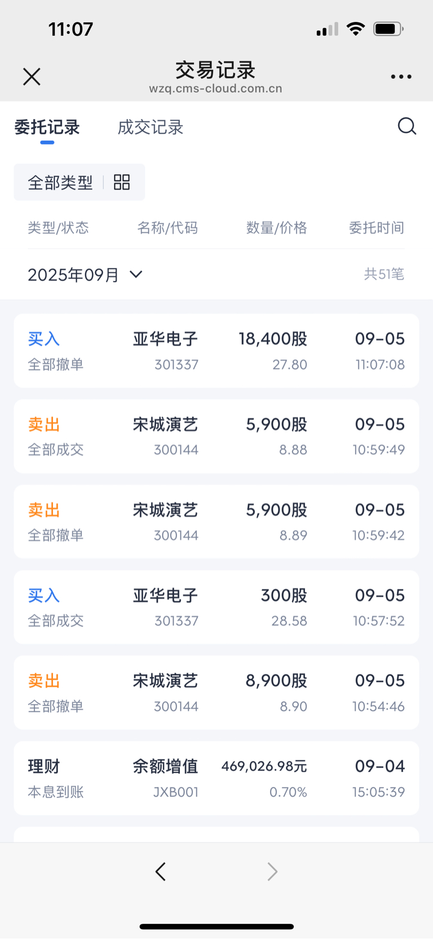Image resolution: width=433 pixels, height=939 pixels.
Task: Open 亚华电子 300股 buy record
Action: coord(216,607)
